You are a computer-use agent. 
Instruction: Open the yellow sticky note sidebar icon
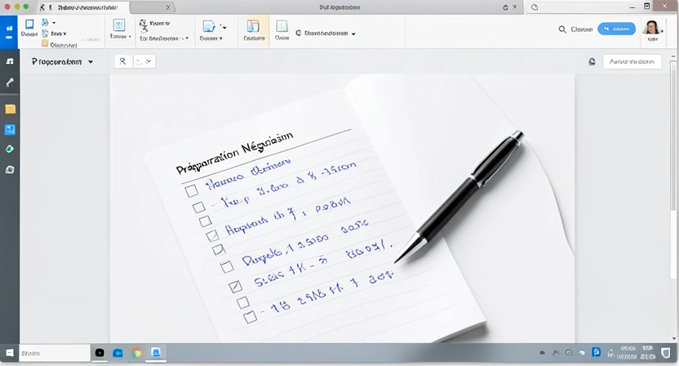(10, 109)
